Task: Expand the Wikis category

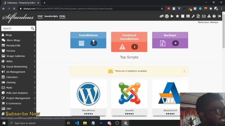Action: click(18, 61)
